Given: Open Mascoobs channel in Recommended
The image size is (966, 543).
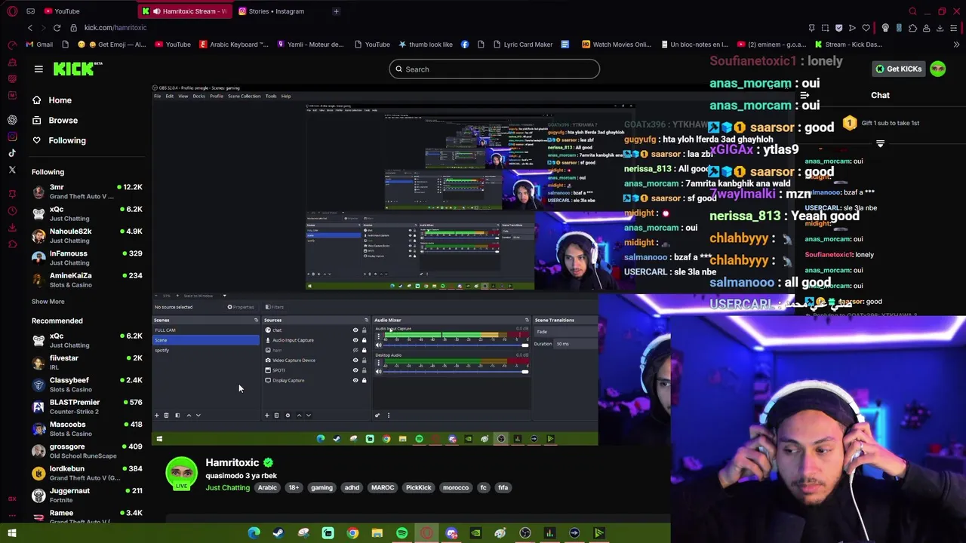Looking at the screenshot, I should coord(87,428).
